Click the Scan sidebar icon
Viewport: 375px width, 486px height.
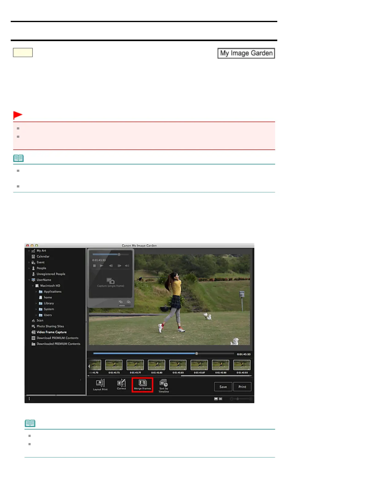pos(33,320)
